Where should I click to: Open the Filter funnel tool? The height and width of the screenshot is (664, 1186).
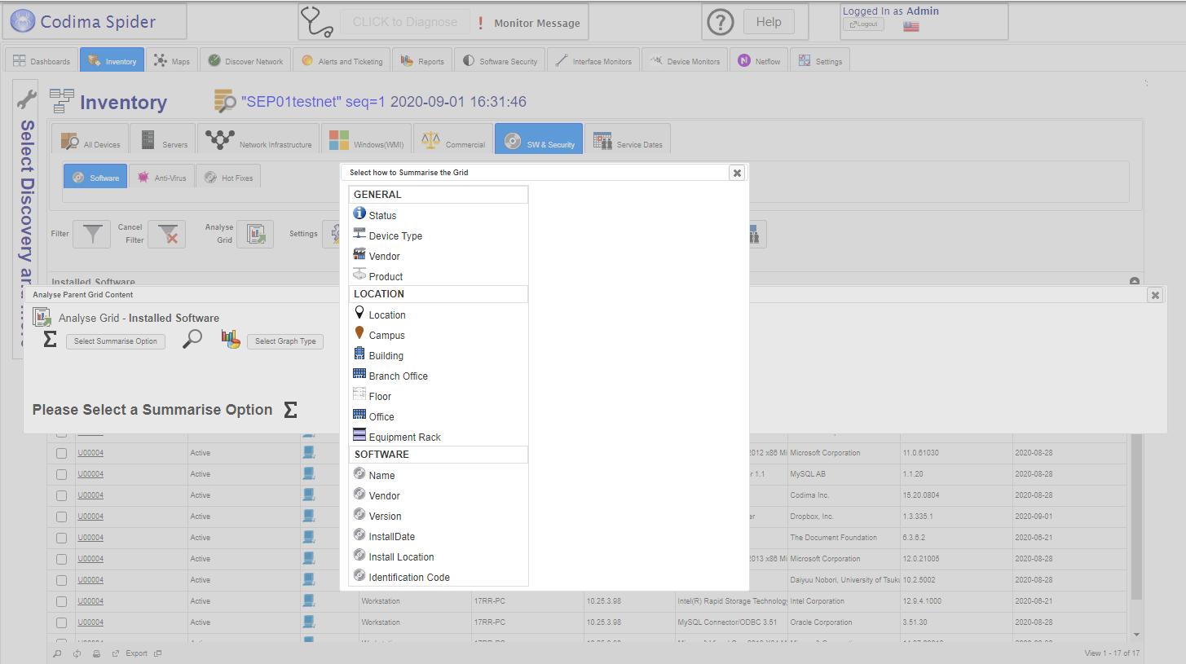coord(91,234)
